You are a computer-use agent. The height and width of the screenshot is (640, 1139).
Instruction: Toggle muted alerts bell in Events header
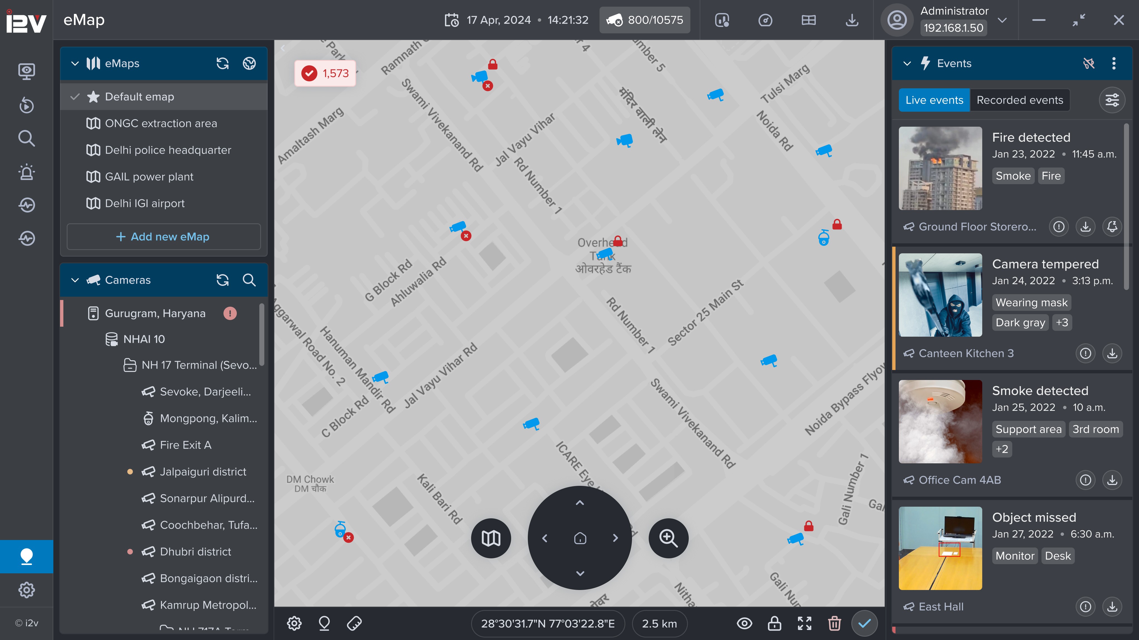click(1089, 63)
